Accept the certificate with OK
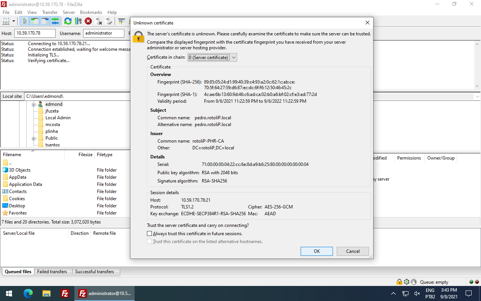Viewport: 481px width, 301px height. 316,251
